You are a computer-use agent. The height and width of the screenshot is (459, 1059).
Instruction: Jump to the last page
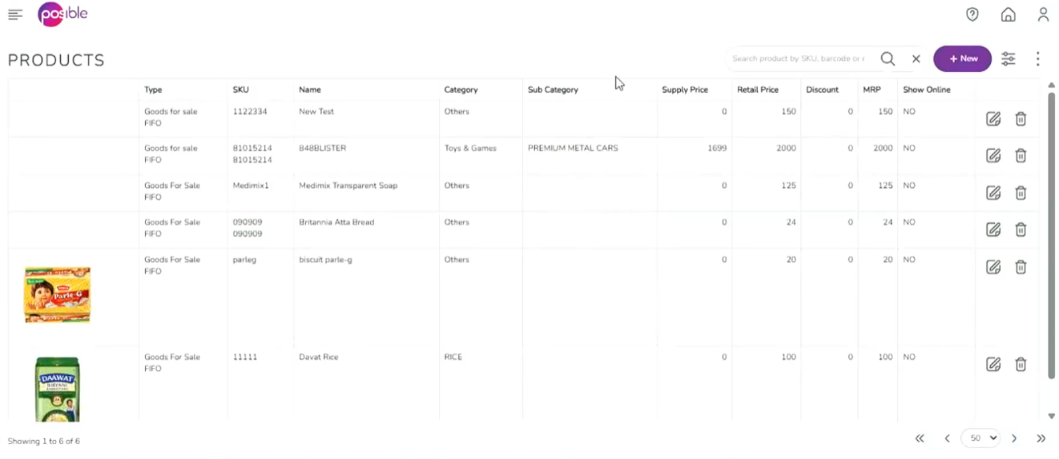(x=1041, y=438)
